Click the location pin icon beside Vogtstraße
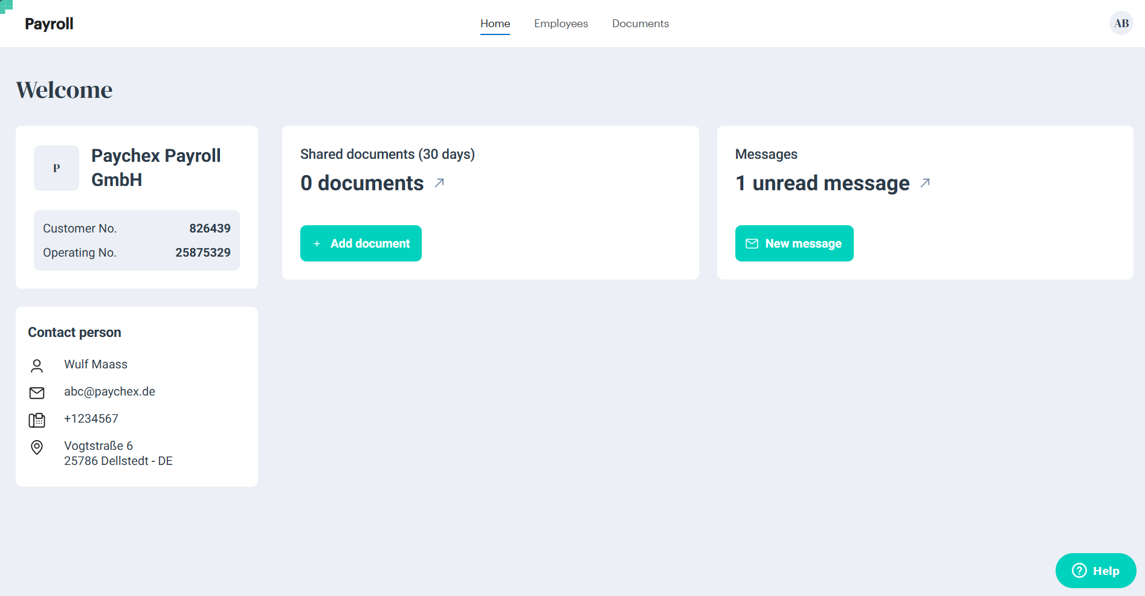1145x596 pixels. click(37, 447)
